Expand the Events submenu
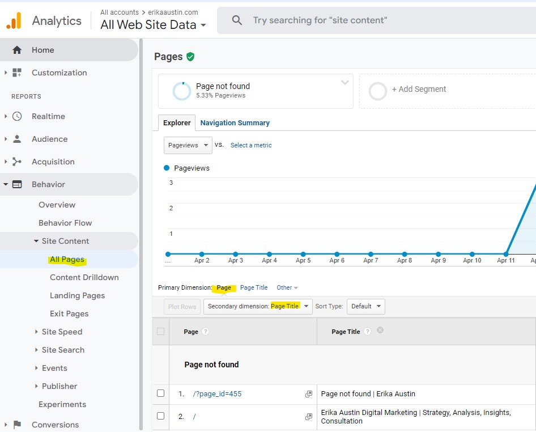Image resolution: width=536 pixels, height=432 pixels. pos(36,368)
